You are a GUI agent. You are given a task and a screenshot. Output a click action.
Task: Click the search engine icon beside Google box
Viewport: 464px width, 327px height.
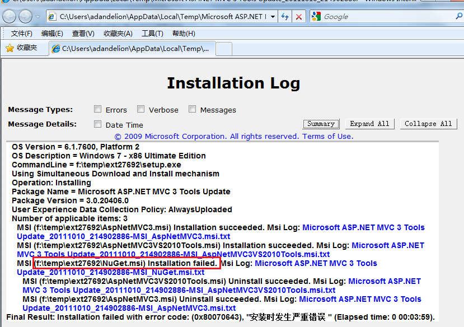pos(317,16)
